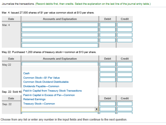Open the Mar. 4 explanation field on last line
This screenshot has width=166, height=125.
[x=60, y=45]
